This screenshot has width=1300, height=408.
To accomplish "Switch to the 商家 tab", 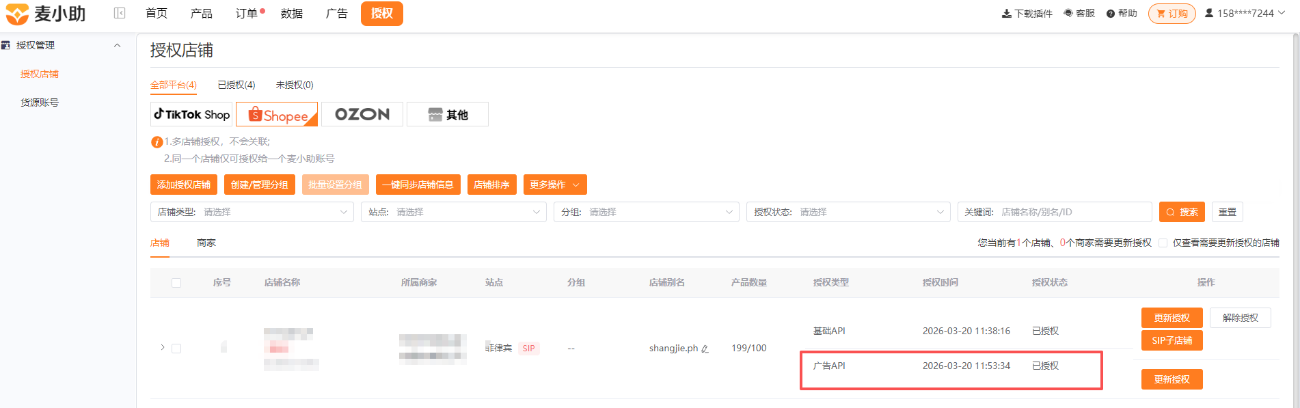I will [x=206, y=243].
